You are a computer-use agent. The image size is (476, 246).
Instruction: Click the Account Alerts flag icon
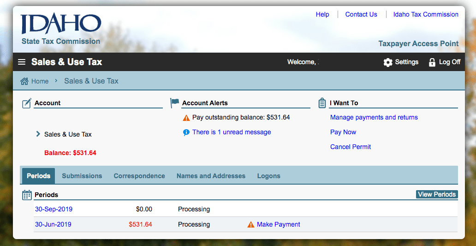point(174,103)
